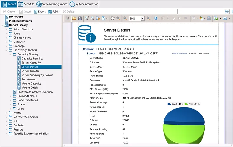Open the Create menu
233x147 pixels.
pos(10,12)
